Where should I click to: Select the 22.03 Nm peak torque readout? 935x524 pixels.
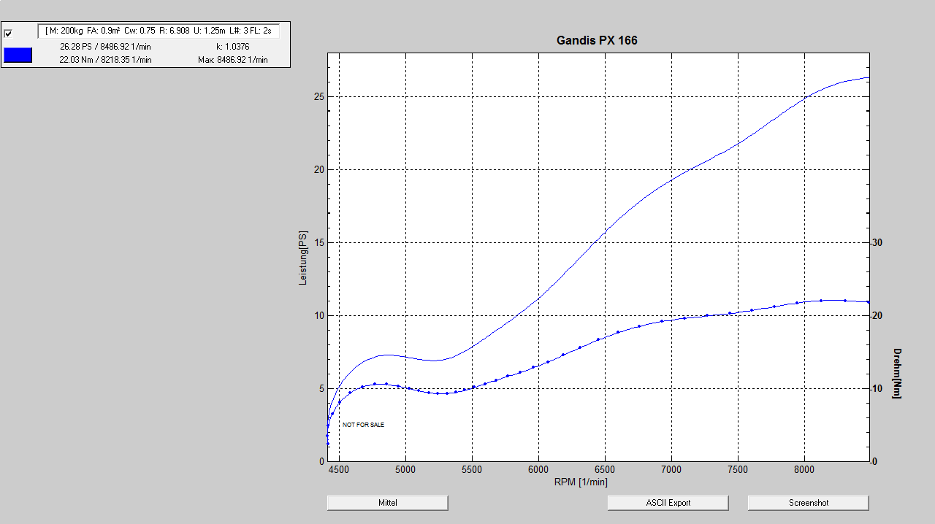pyautogui.click(x=105, y=60)
